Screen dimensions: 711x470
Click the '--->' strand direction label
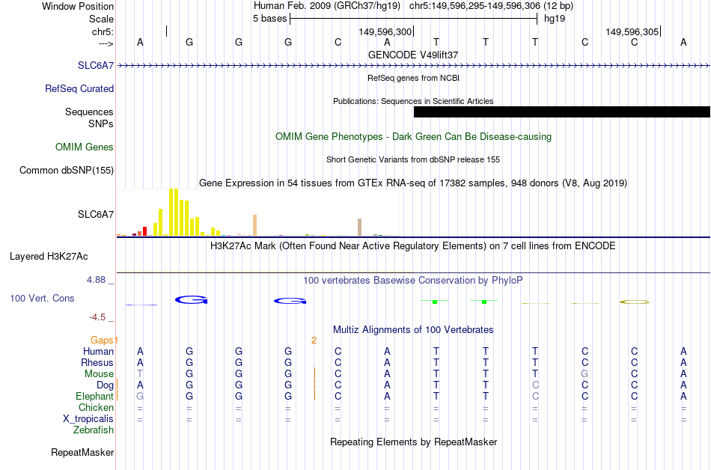pyautogui.click(x=106, y=43)
